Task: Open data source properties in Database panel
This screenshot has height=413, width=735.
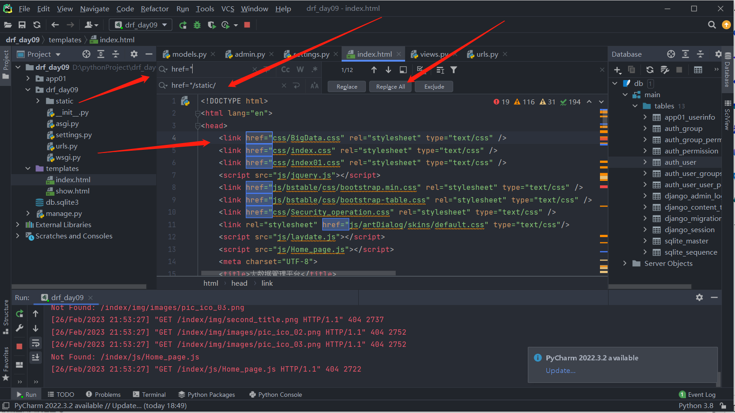Action: (665, 70)
